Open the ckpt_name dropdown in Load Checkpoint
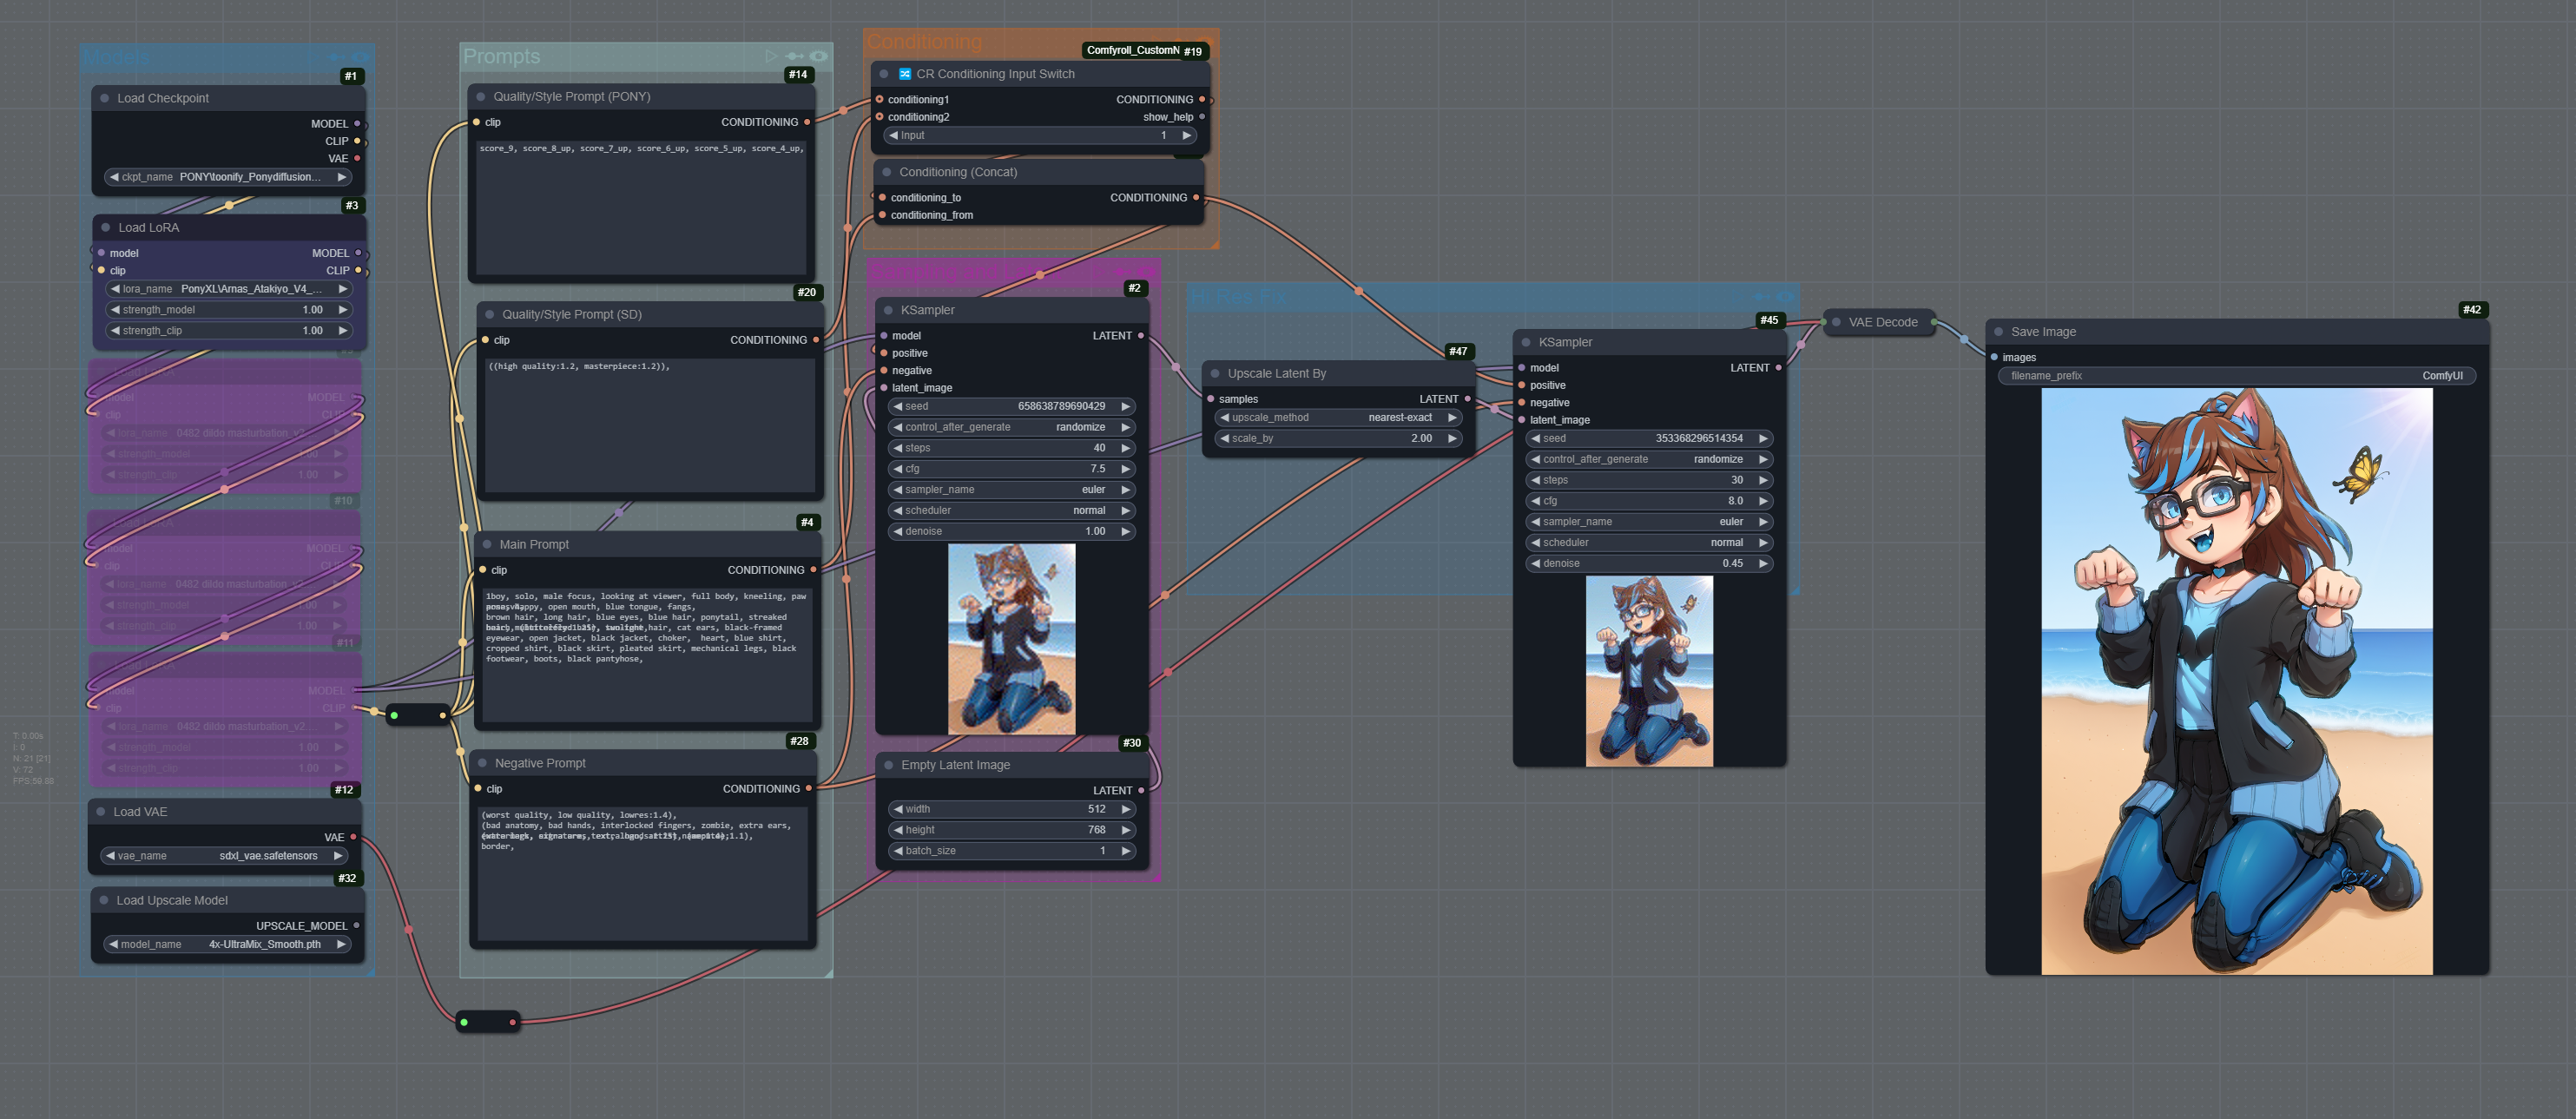 [x=228, y=177]
